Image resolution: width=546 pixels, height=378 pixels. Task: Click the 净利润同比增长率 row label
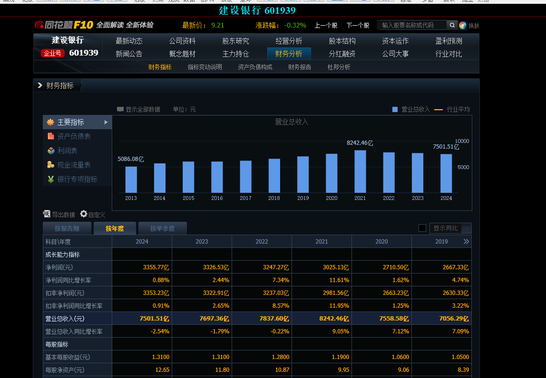(68, 280)
